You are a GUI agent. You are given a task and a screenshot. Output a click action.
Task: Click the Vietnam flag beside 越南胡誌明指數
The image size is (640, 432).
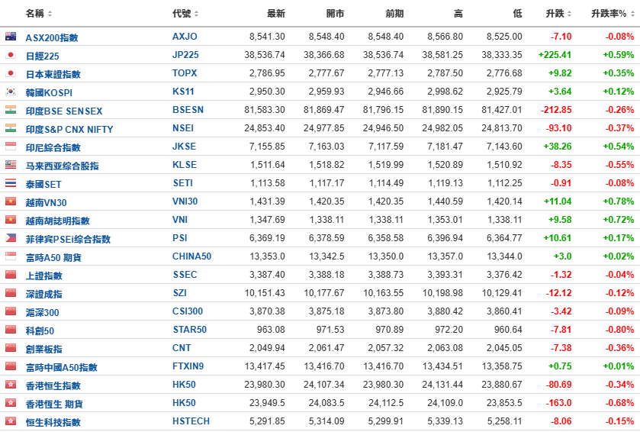11,220
